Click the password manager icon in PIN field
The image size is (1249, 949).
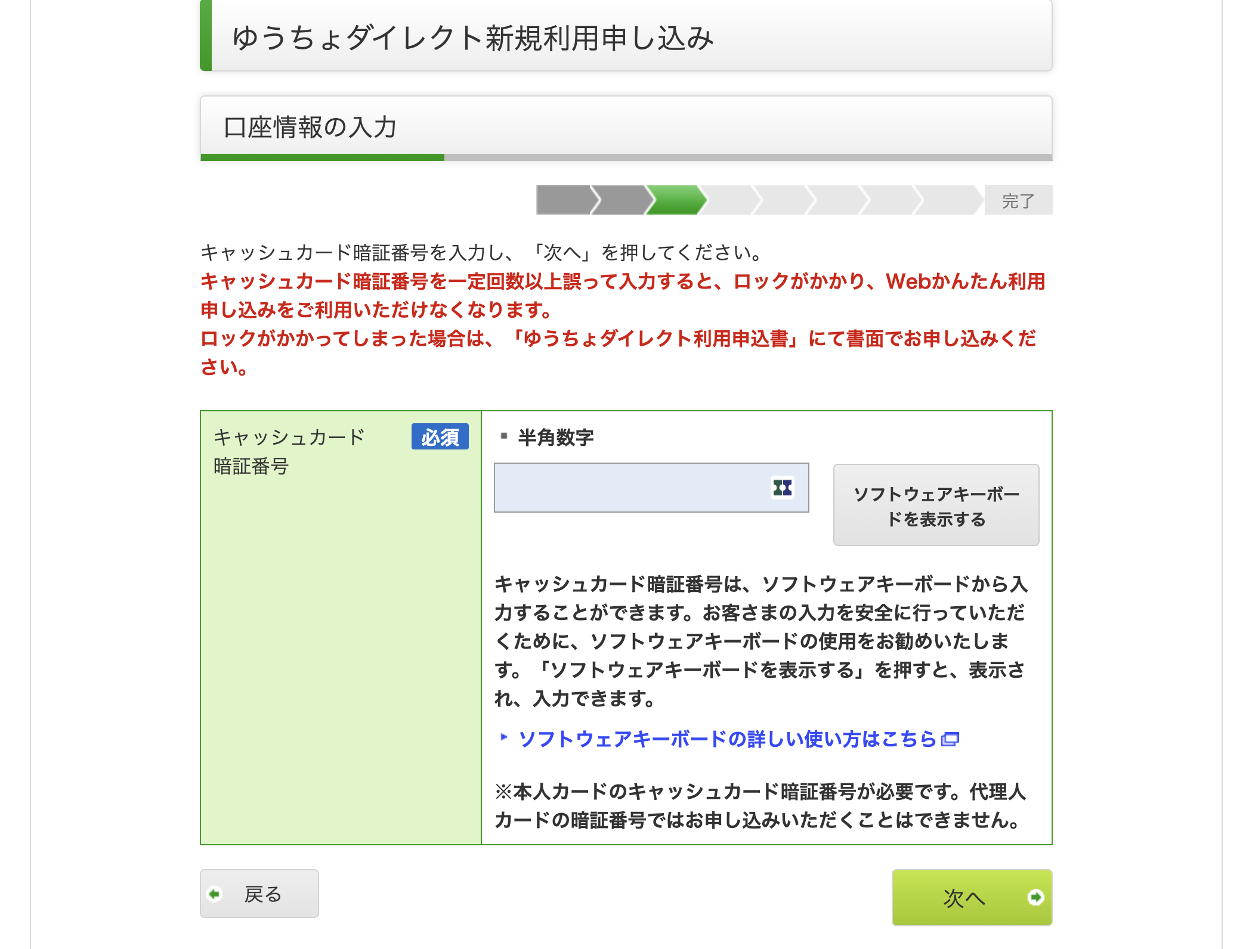tap(782, 488)
